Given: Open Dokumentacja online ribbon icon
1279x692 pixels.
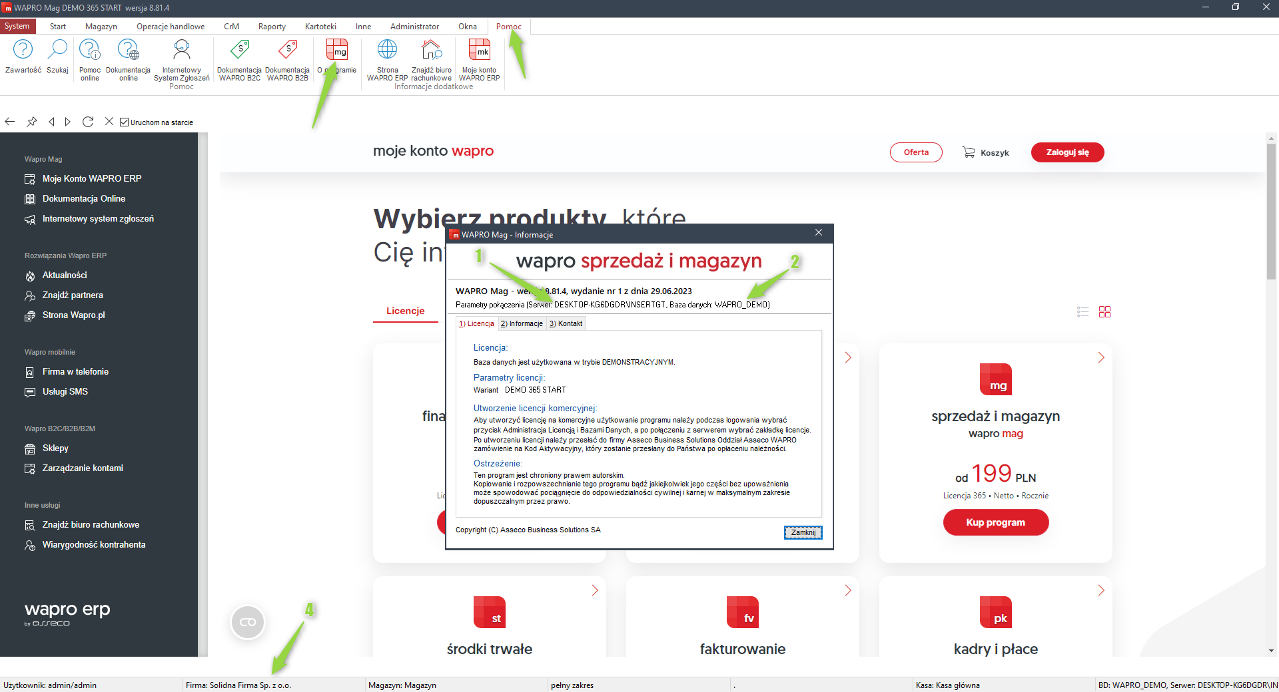Looking at the screenshot, I should tap(128, 49).
